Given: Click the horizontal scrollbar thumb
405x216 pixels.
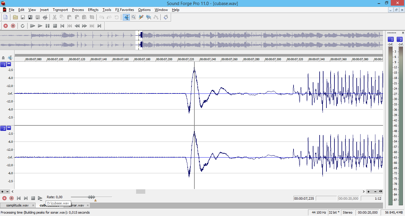Looking at the screenshot, I should tap(141, 192).
